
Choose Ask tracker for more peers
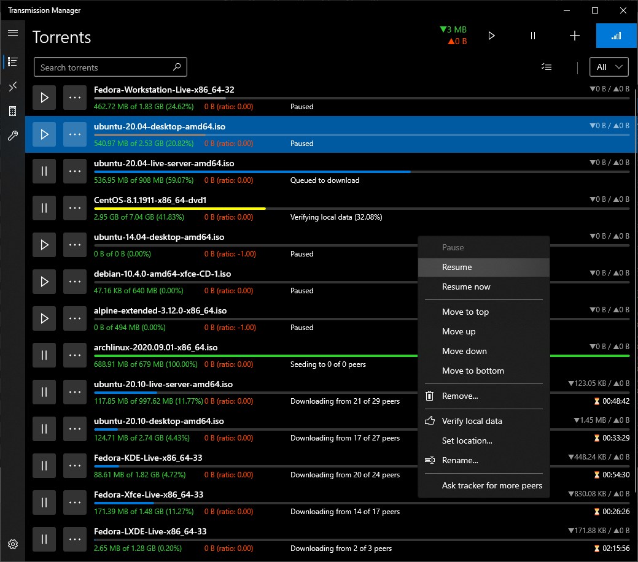[x=484, y=485]
